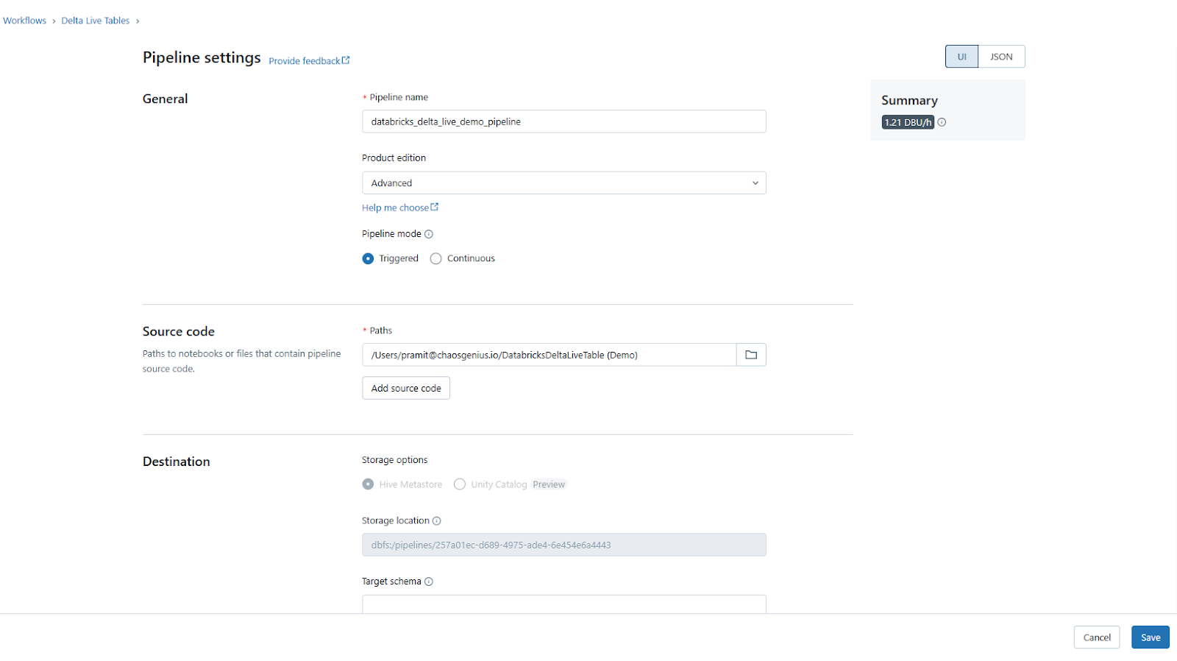1177x661 pixels.
Task: Save the pipeline settings
Action: (x=1149, y=637)
